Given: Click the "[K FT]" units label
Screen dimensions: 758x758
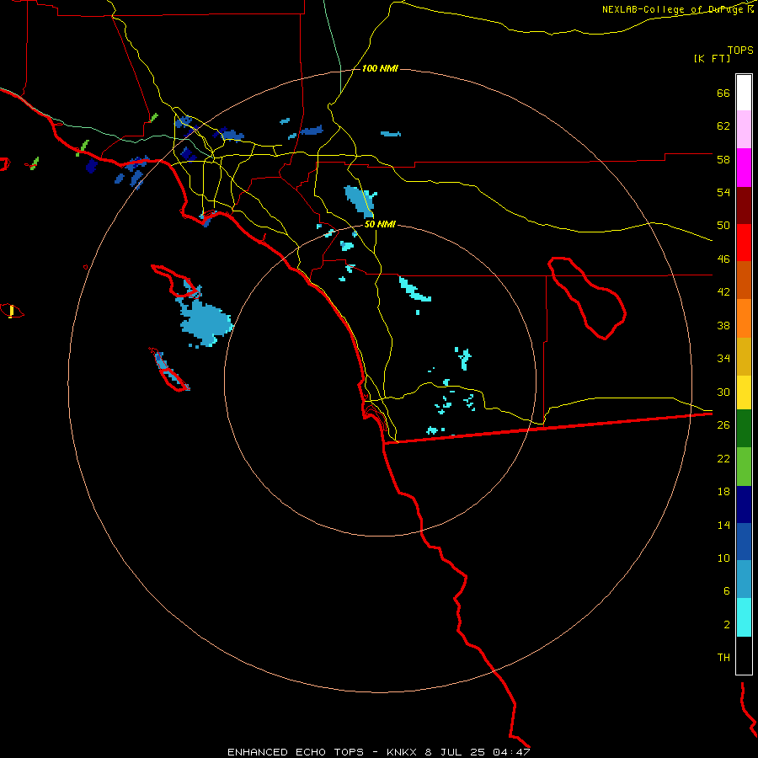Looking at the screenshot, I should click(x=712, y=58).
